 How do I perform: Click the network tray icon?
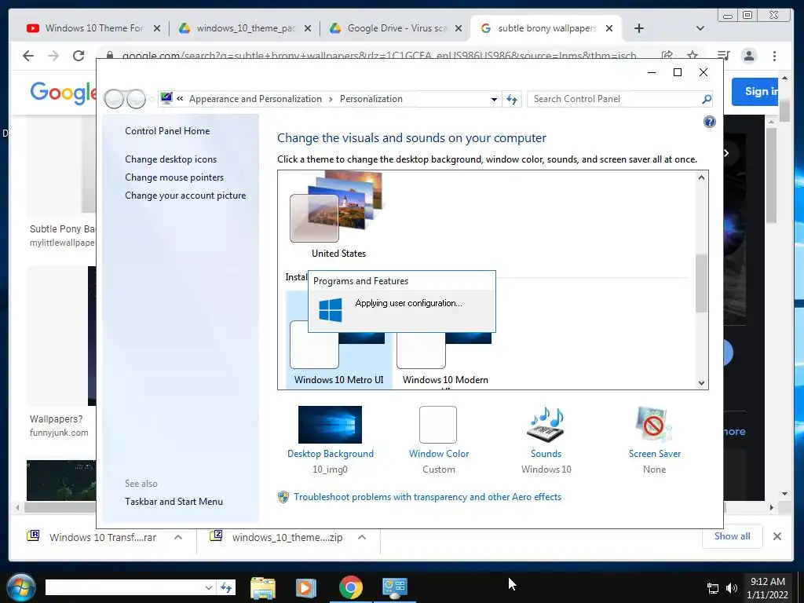pos(712,588)
